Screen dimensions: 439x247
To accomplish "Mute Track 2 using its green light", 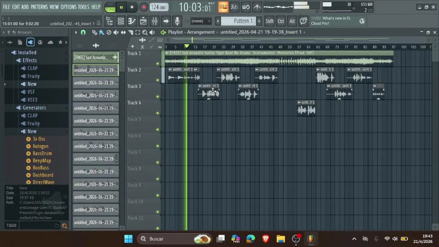I will (x=158, y=80).
